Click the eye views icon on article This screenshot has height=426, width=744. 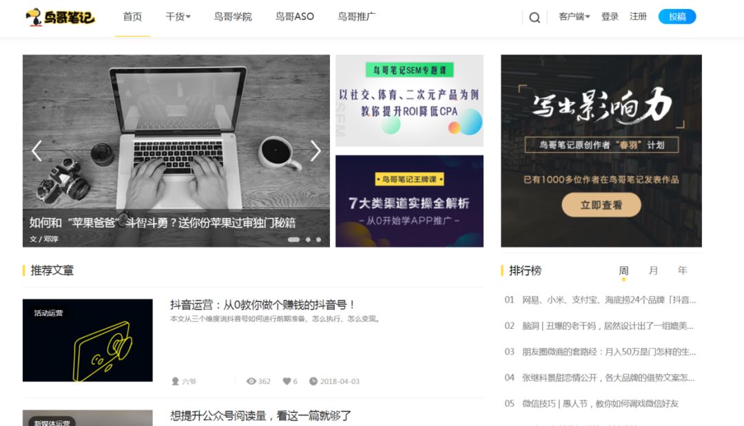click(251, 381)
